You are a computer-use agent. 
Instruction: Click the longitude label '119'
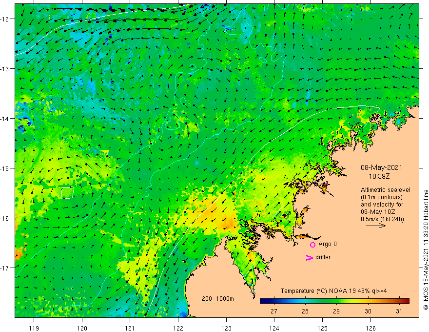tap(34, 328)
